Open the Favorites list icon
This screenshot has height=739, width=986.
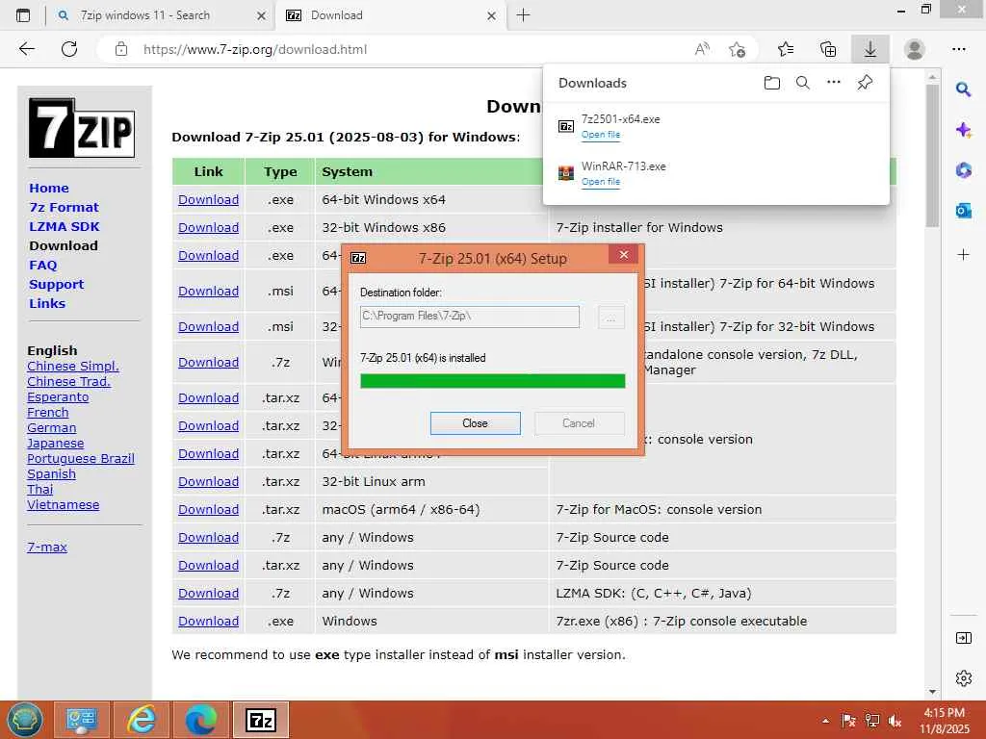[x=786, y=49]
